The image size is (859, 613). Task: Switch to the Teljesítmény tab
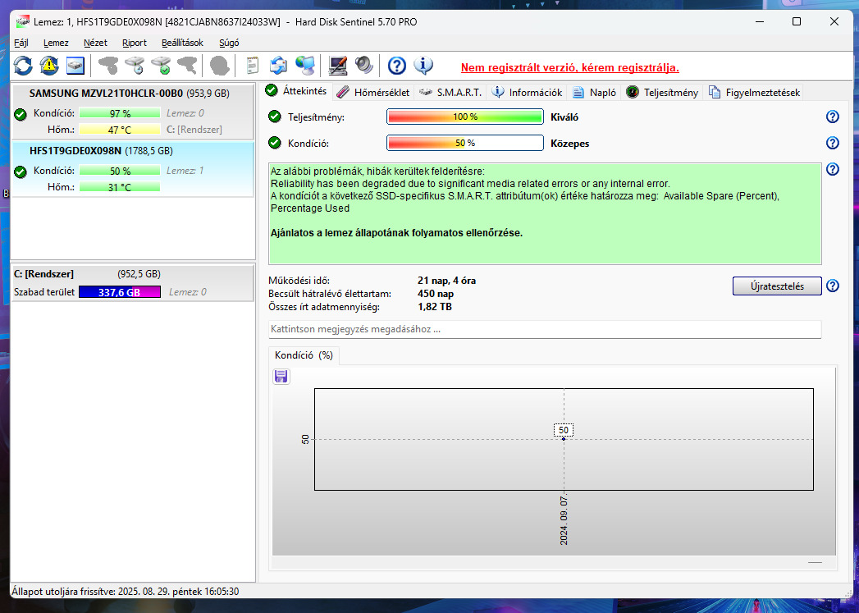(662, 93)
